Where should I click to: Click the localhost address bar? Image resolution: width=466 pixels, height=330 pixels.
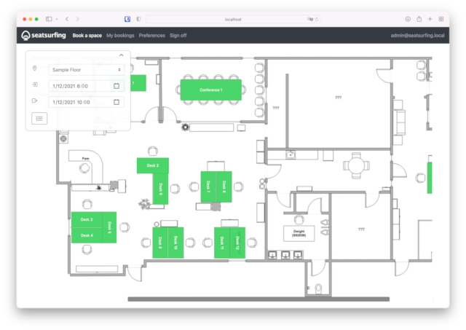point(233,19)
